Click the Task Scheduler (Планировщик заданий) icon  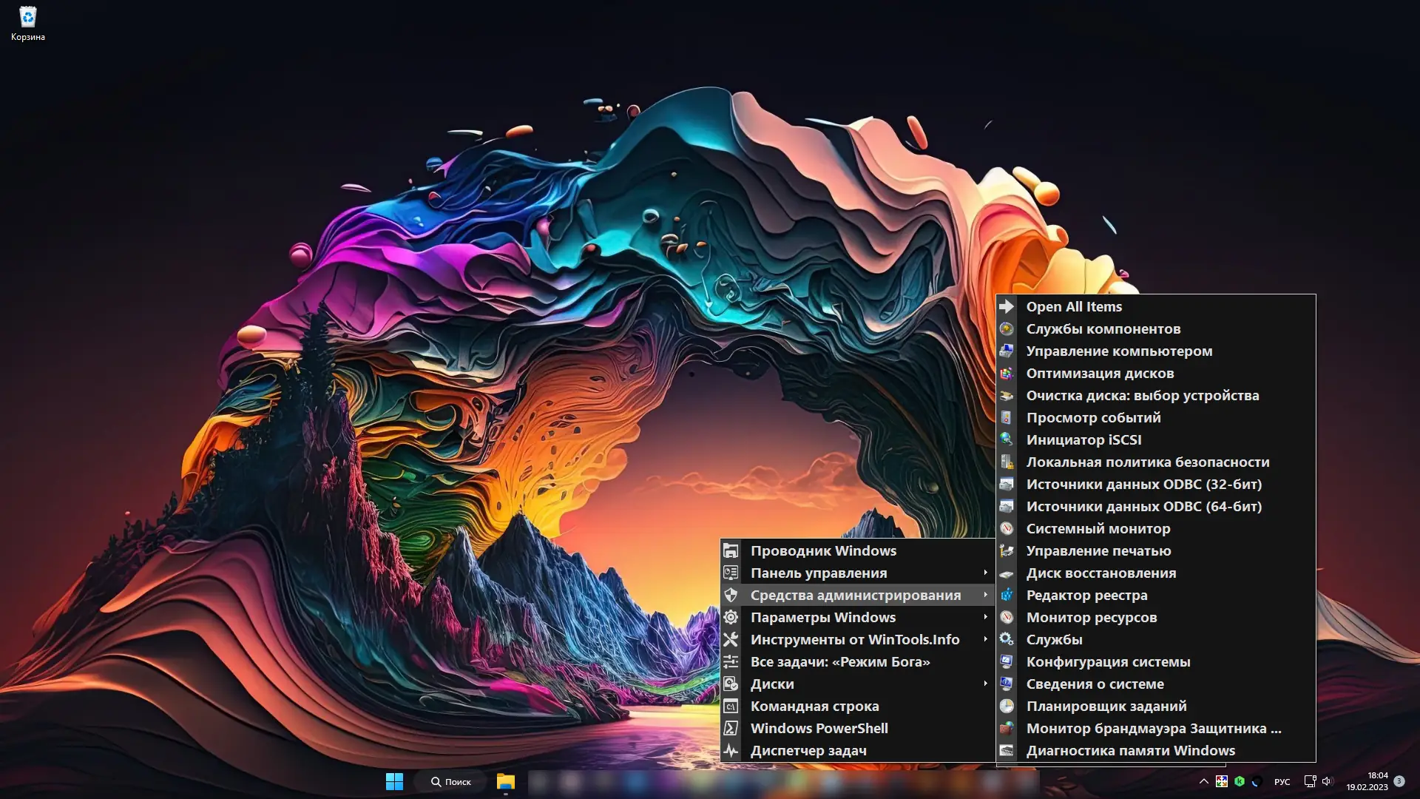coord(1007,706)
